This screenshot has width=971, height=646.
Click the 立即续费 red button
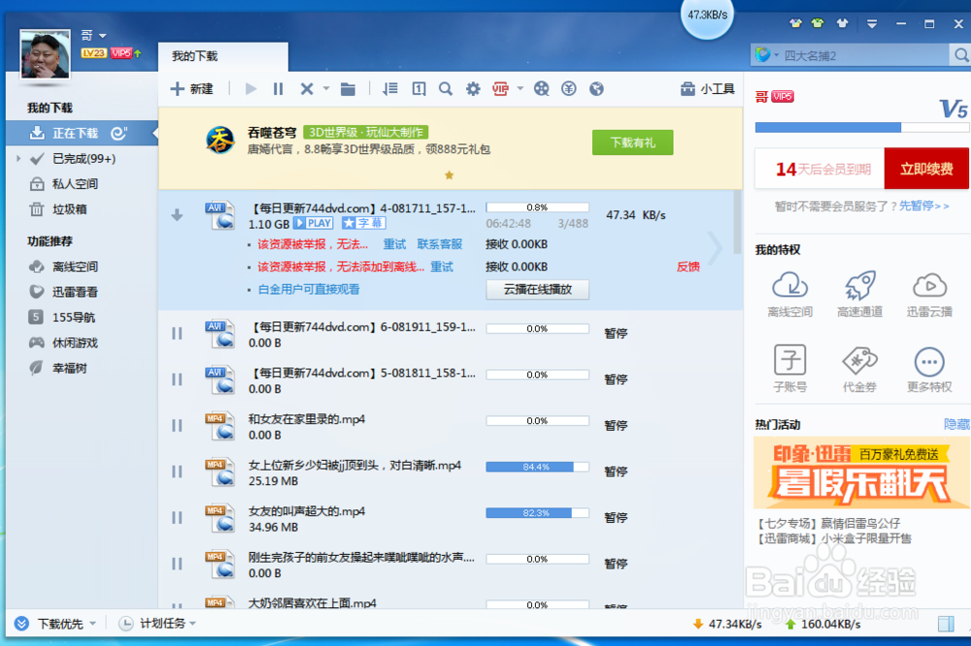click(x=925, y=169)
